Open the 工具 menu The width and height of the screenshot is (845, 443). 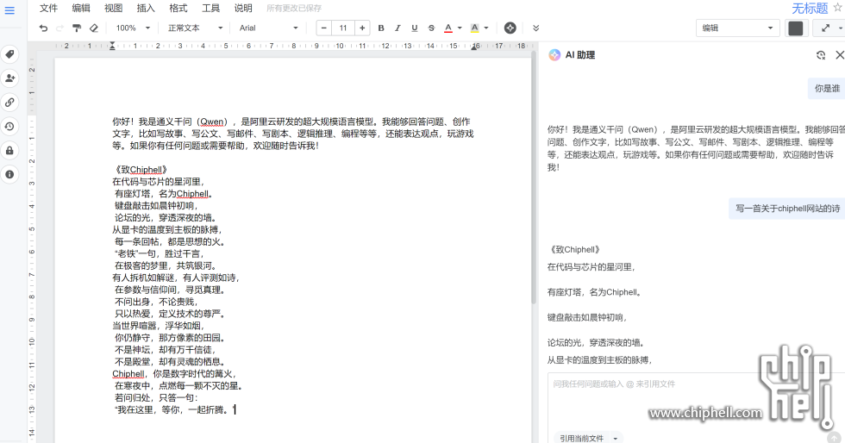tap(210, 8)
